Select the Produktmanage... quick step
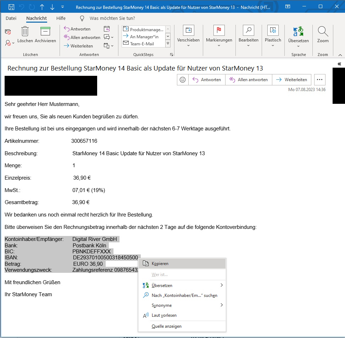The height and width of the screenshot is (338, 345). pos(143,29)
